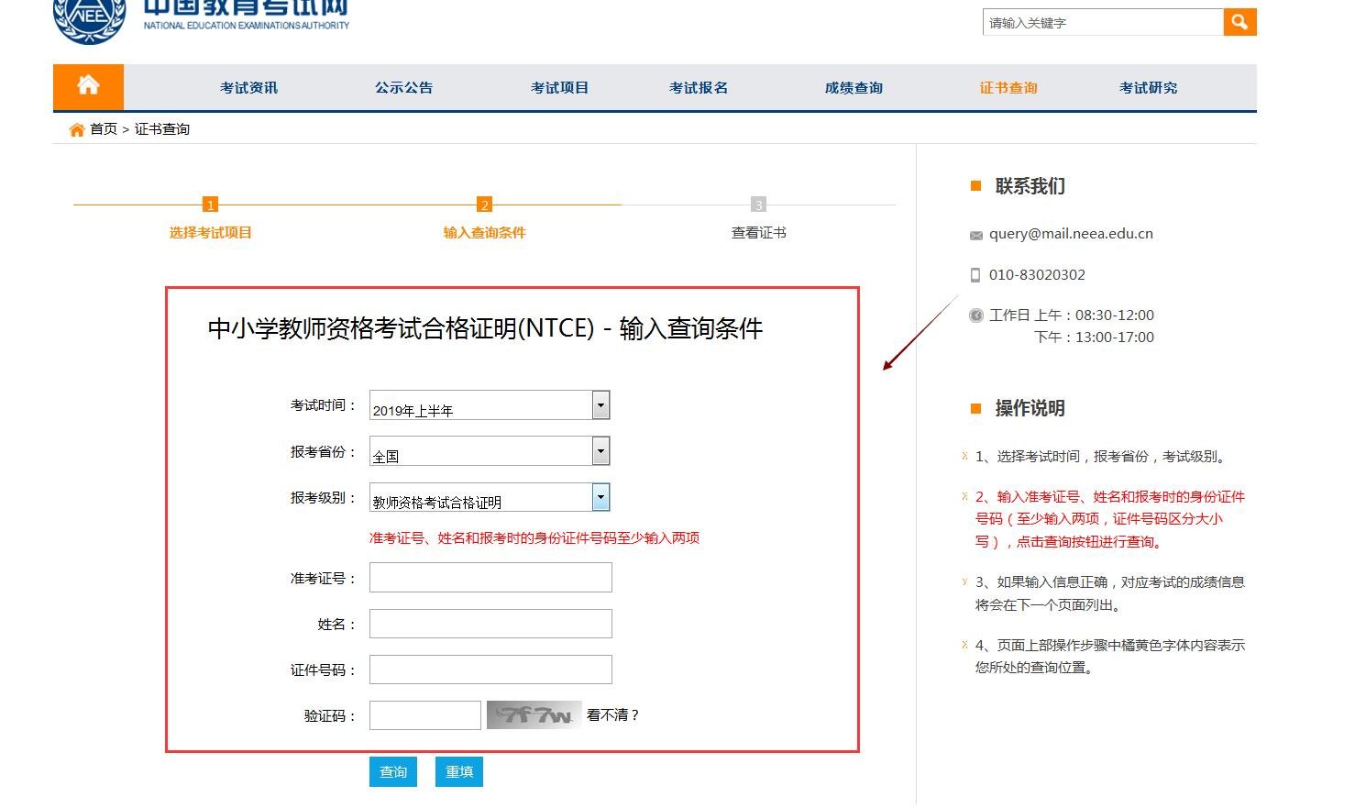Click the blue 查询 button

coord(392,771)
